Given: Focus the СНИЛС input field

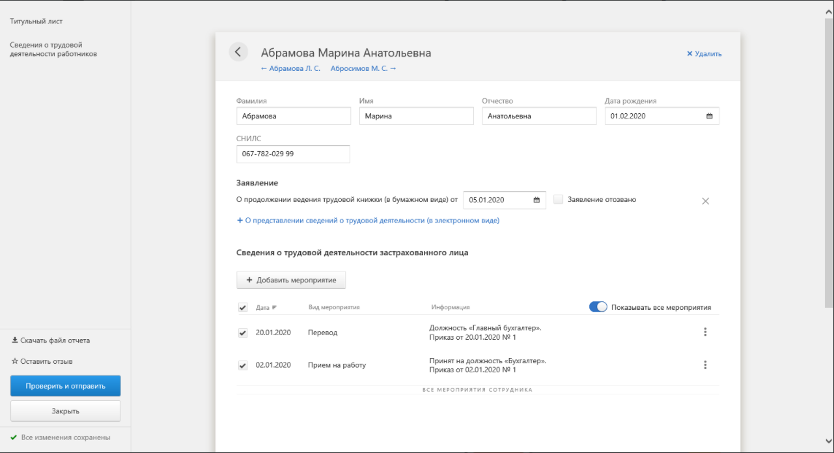Looking at the screenshot, I should (293, 154).
